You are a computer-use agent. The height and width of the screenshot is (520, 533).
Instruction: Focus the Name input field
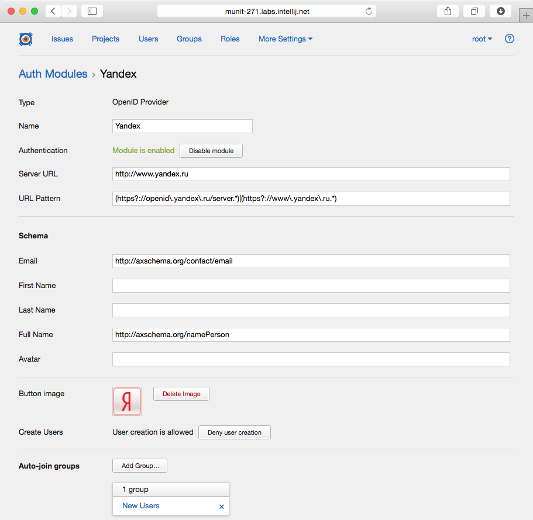182,126
